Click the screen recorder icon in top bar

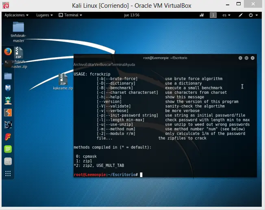(202, 15)
